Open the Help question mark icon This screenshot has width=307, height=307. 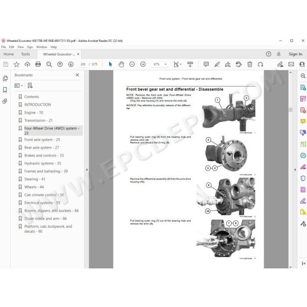click(268, 54)
